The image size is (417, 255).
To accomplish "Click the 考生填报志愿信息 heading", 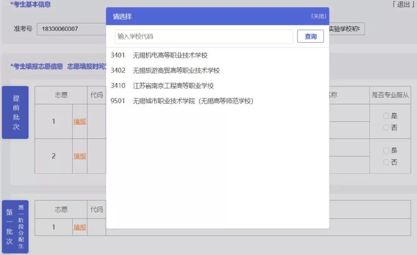I will click(x=36, y=66).
